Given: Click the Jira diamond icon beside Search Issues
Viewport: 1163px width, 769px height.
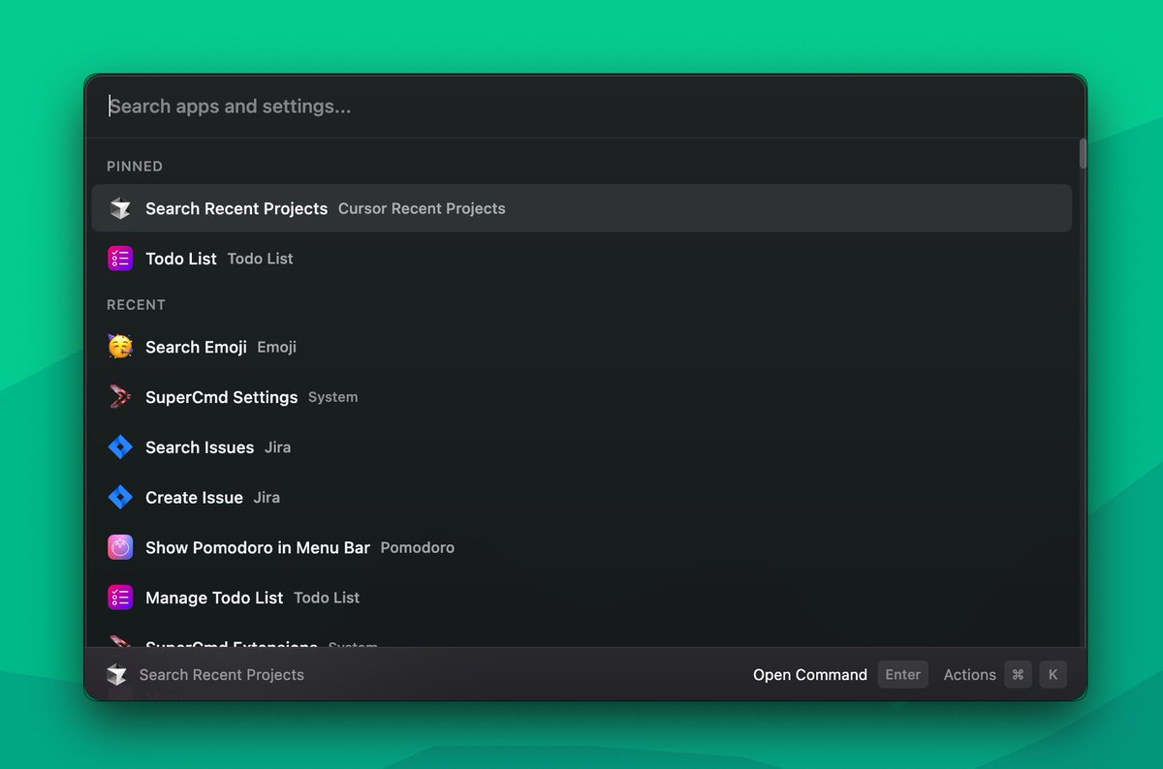Looking at the screenshot, I should click(x=119, y=447).
